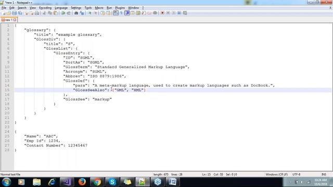This screenshot has width=333, height=187.
Task: Toggle the indent guide display
Action: coord(127,13)
